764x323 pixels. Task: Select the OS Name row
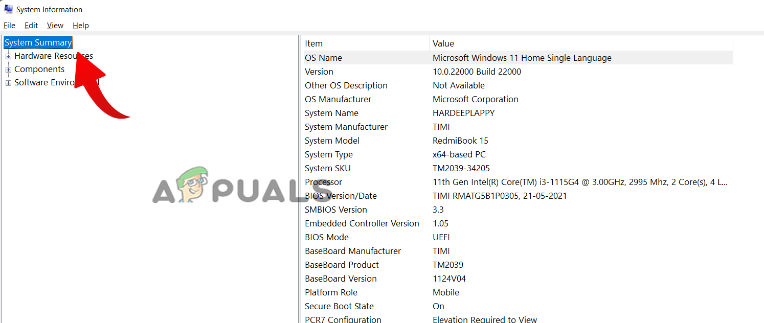click(x=323, y=58)
